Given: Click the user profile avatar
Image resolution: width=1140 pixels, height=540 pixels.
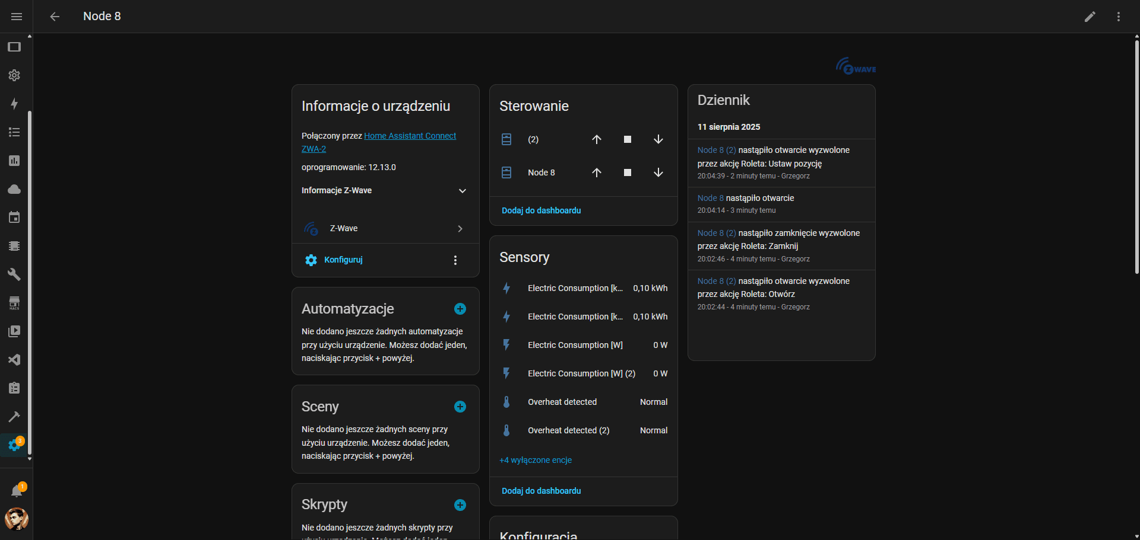Looking at the screenshot, I should click(17, 519).
